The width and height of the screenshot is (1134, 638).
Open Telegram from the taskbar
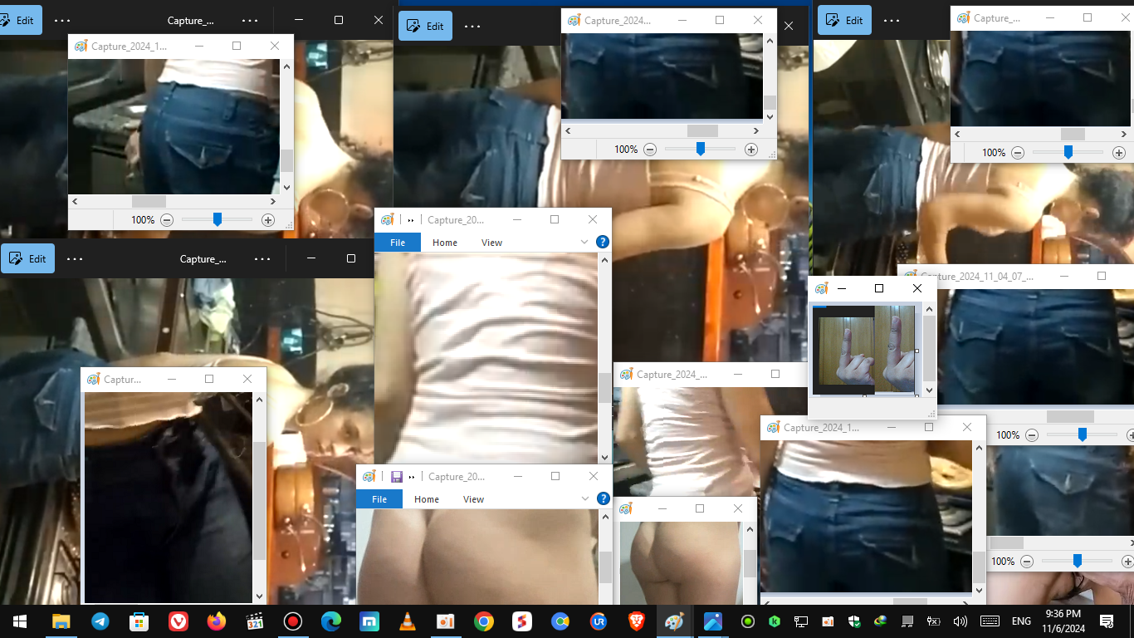pos(100,621)
